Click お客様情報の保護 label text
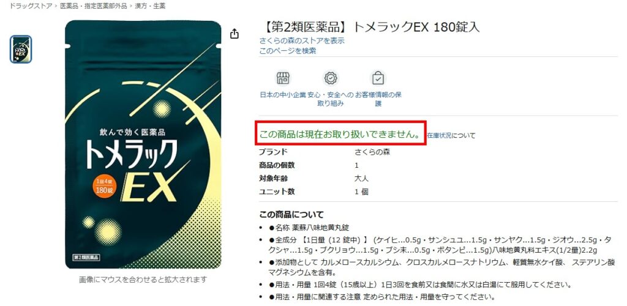Screen dimensions: 627x306 tap(378, 99)
